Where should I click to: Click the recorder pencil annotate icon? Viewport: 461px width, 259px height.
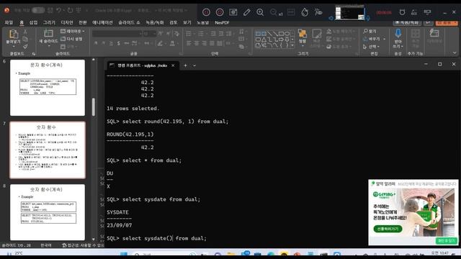[x=246, y=12]
